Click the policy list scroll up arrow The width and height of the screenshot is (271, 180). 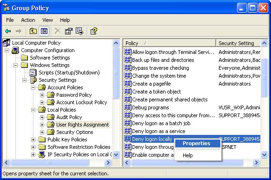pyautogui.click(x=264, y=43)
